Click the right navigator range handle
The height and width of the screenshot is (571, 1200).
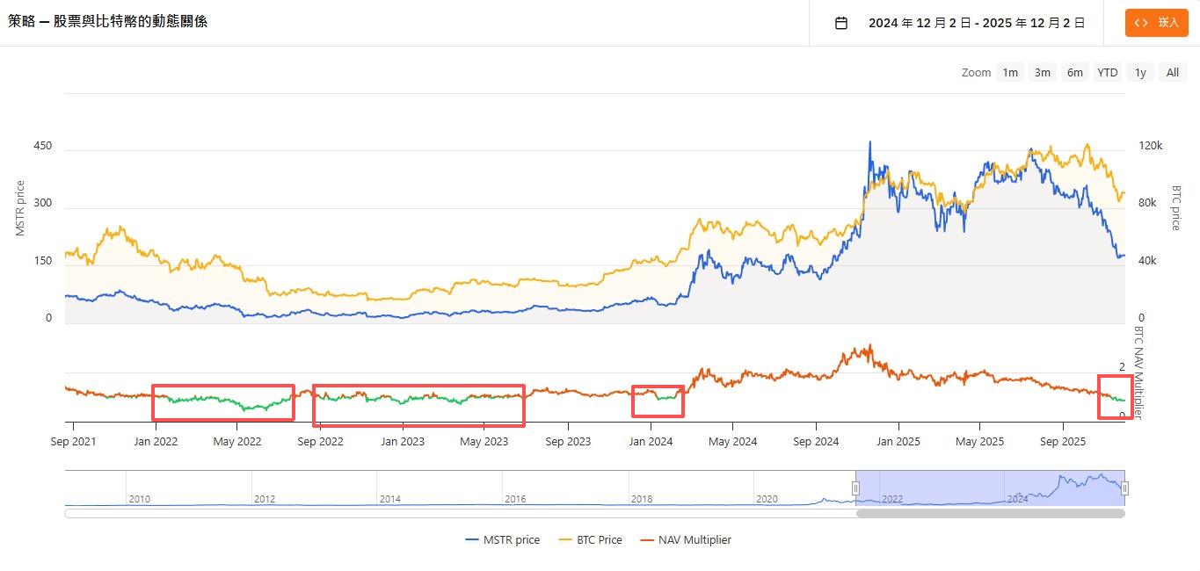click(x=1124, y=488)
